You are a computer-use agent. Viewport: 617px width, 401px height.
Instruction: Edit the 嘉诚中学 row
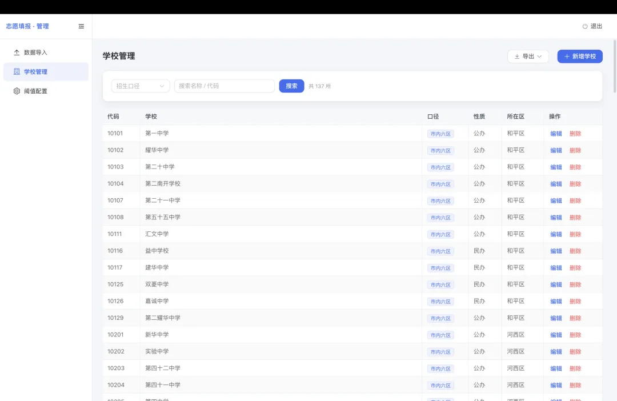coord(556,302)
